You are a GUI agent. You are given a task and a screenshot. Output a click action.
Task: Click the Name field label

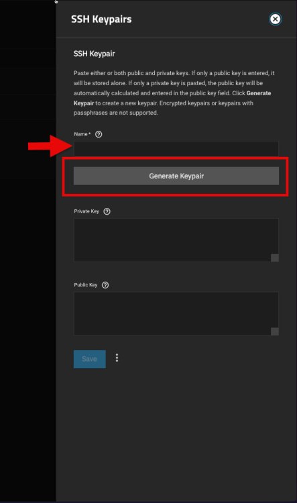pos(82,134)
